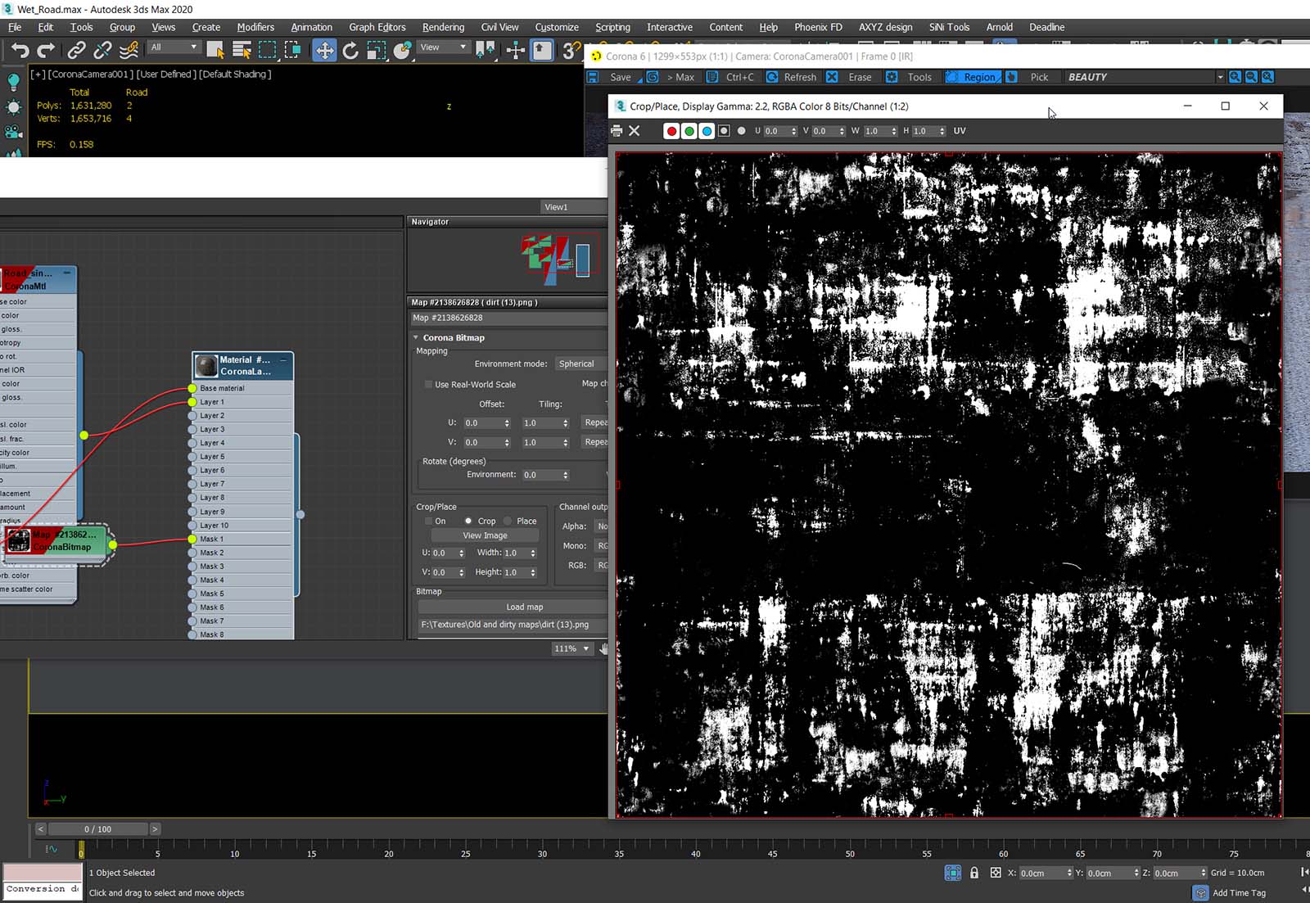Enable the Crop/Place On checkbox
1310x903 pixels.
428,521
